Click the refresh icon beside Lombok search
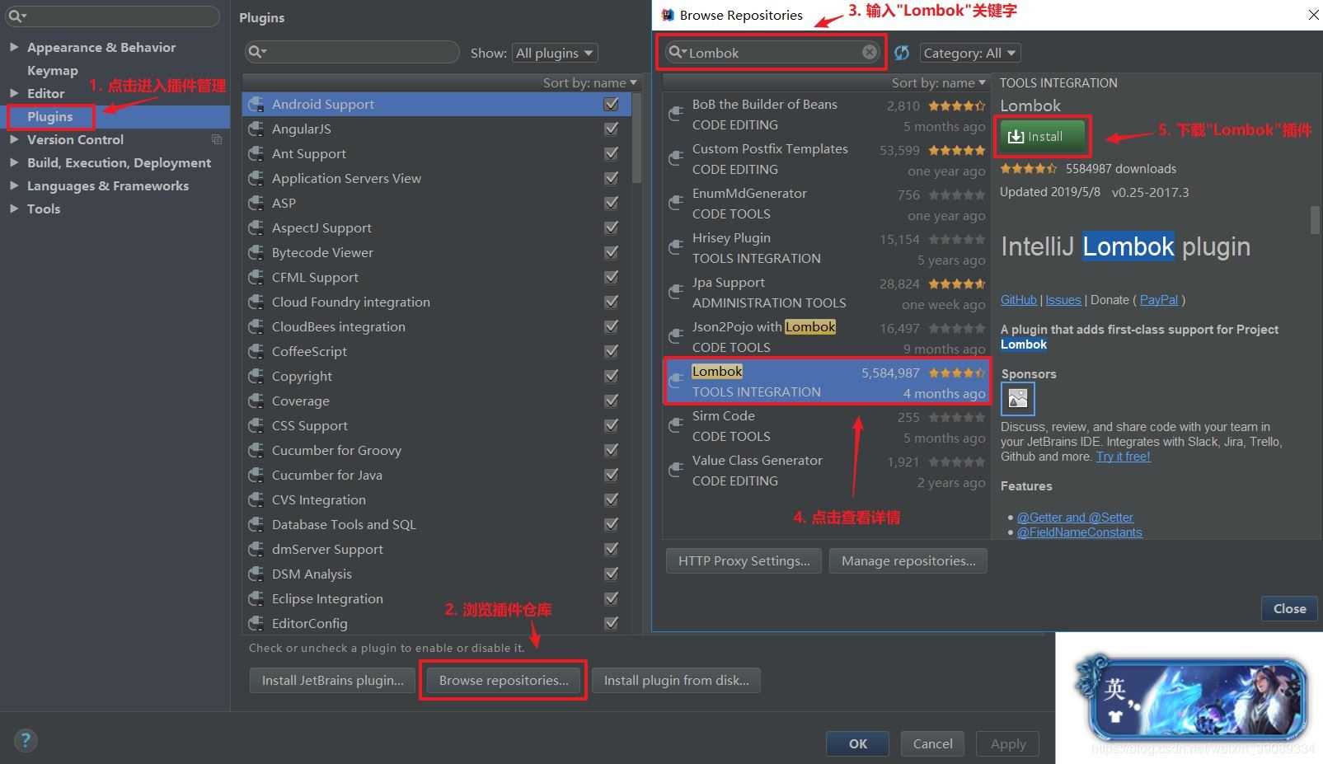The height and width of the screenshot is (764, 1323). coord(902,53)
